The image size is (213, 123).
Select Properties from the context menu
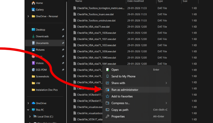(118, 116)
